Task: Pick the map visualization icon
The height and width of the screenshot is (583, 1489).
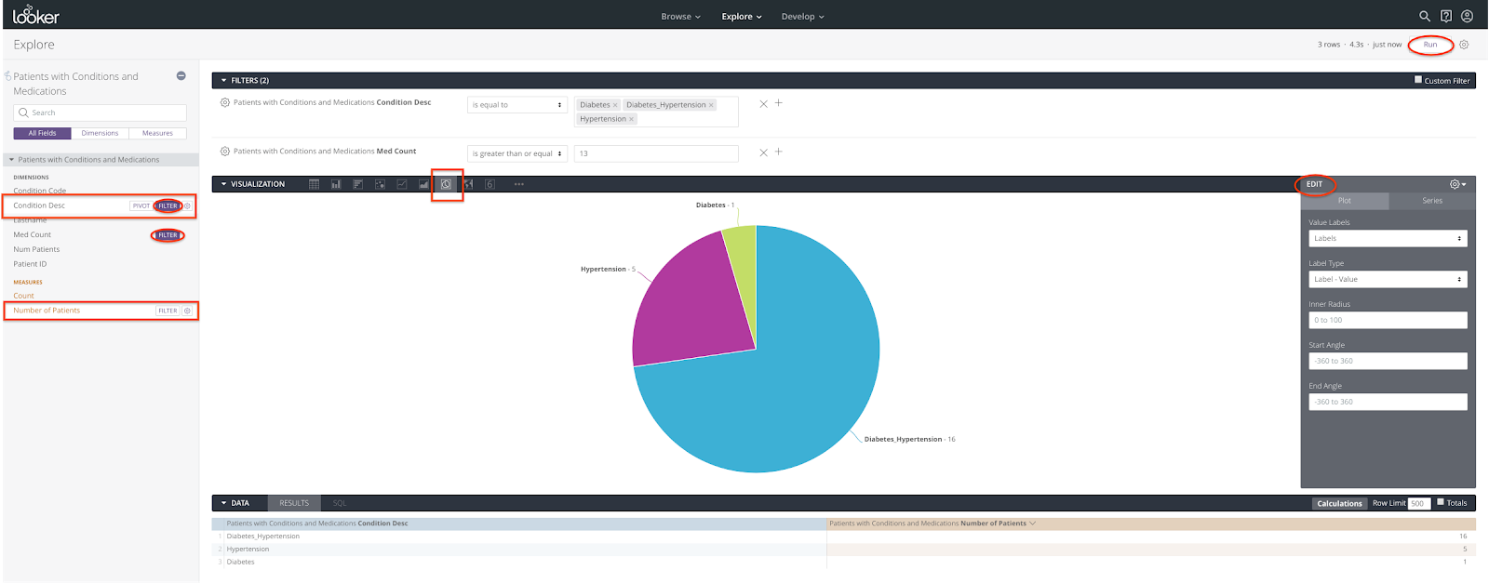Action: coord(468,184)
